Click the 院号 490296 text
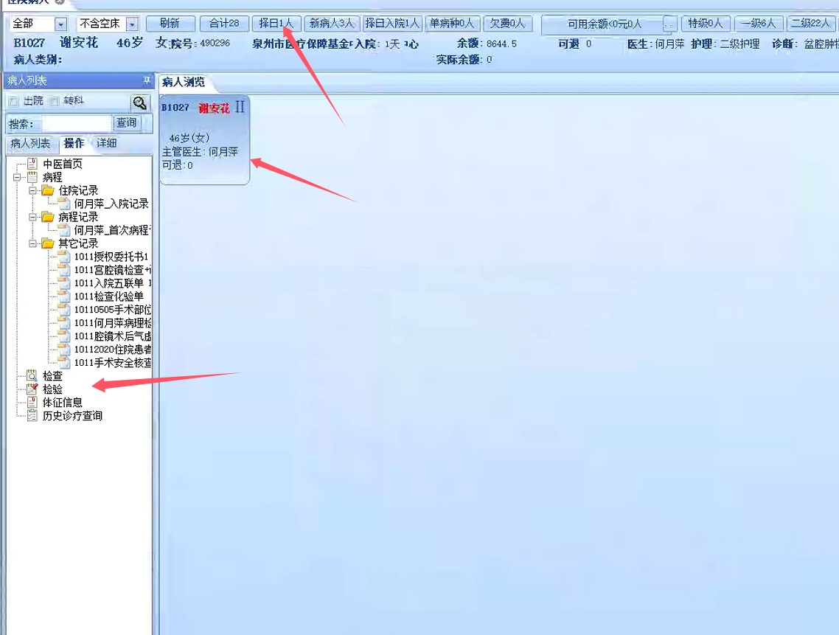This screenshot has height=635, width=839. tap(200, 44)
